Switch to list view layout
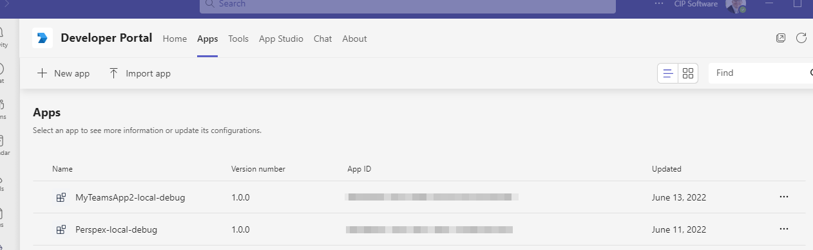Image resolution: width=813 pixels, height=250 pixels. (x=668, y=73)
